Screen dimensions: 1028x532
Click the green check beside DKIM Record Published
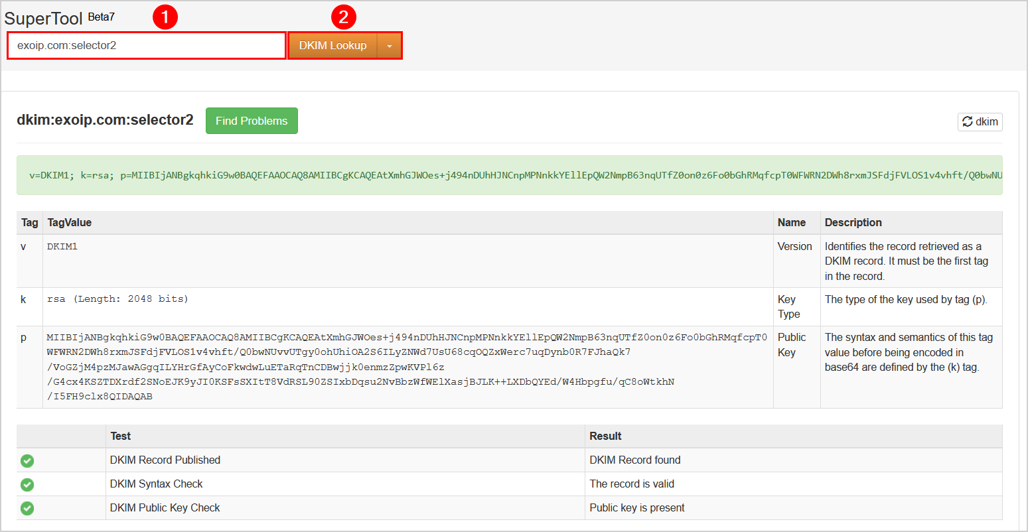point(27,460)
